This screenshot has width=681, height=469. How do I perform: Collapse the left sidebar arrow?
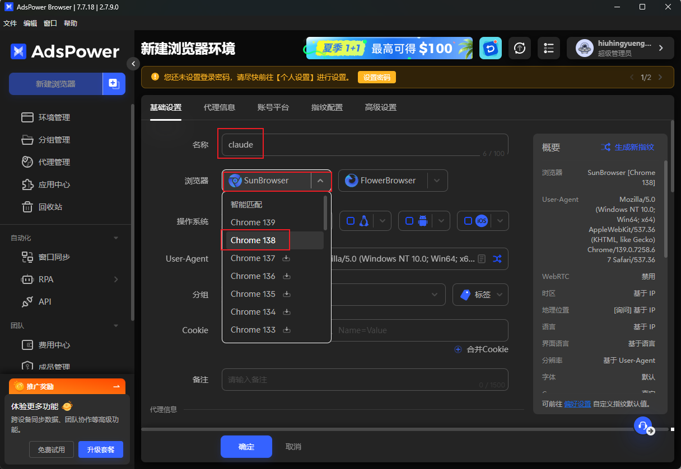point(133,64)
